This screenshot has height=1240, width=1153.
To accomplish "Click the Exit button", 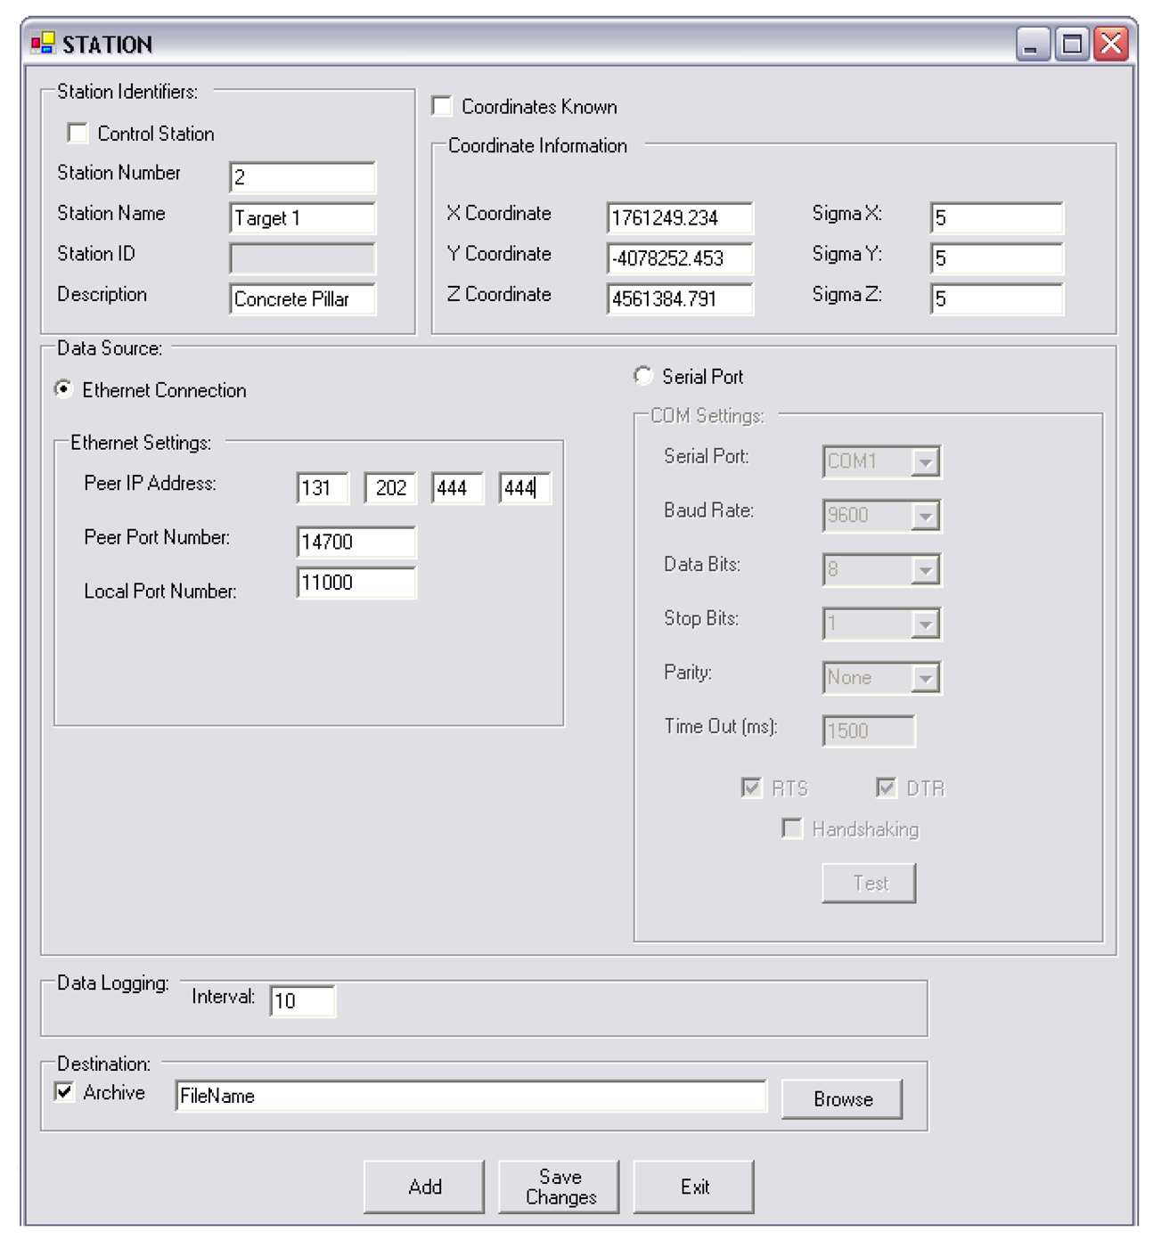I will click(x=694, y=1187).
